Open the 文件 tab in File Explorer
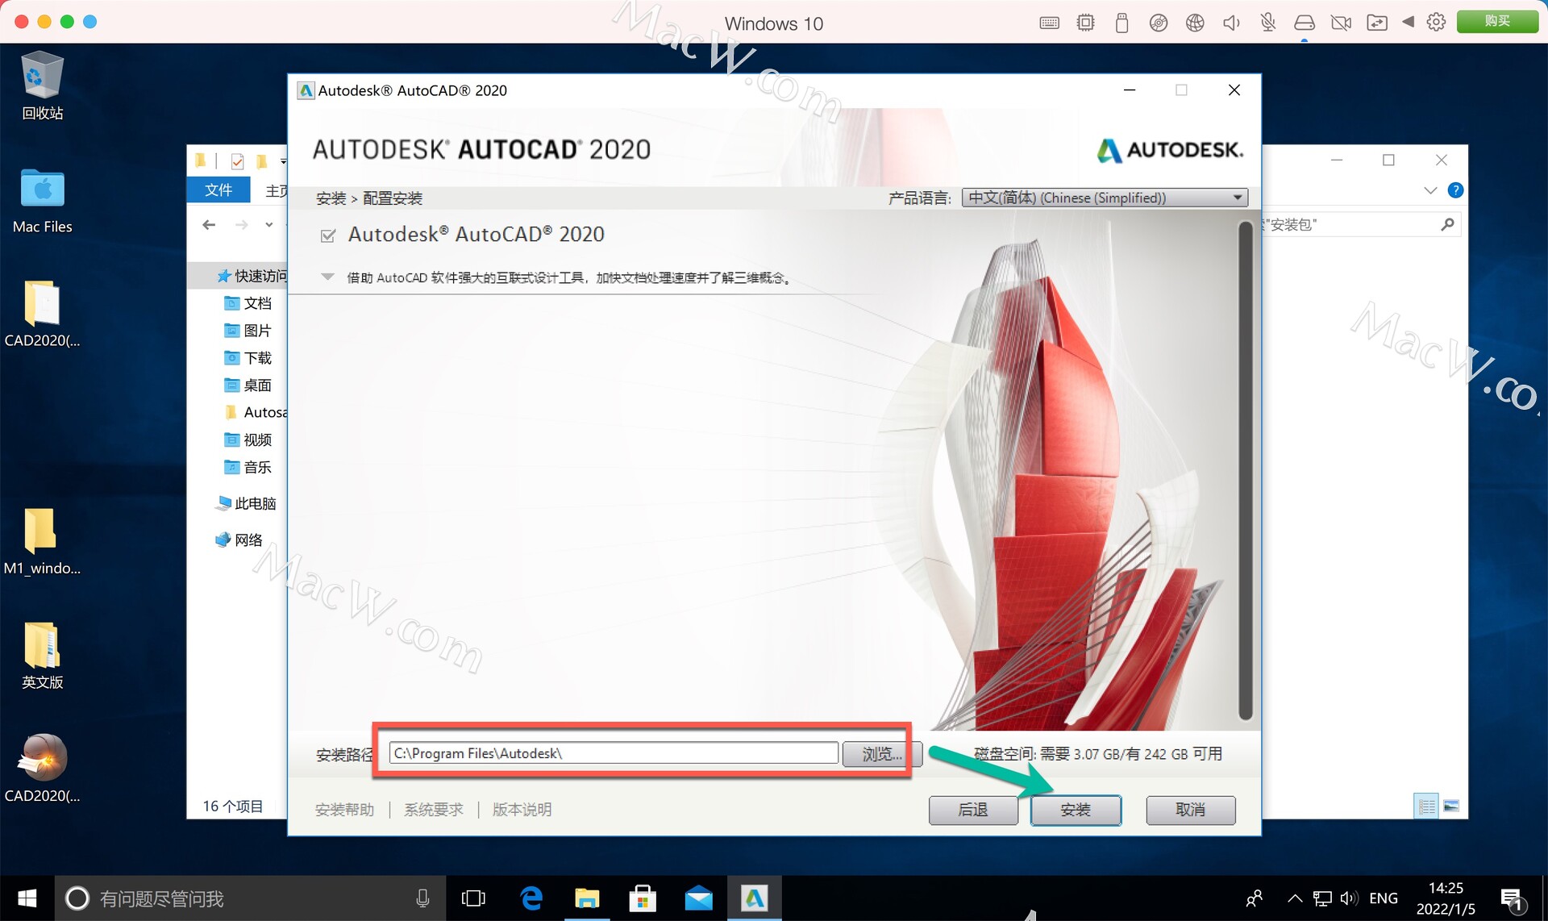1548x921 pixels. coord(218,190)
